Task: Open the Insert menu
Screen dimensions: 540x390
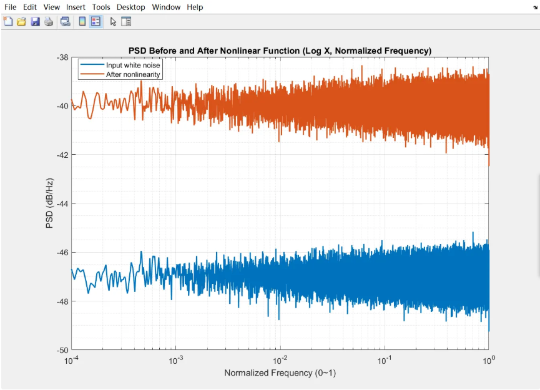Action: click(76, 7)
